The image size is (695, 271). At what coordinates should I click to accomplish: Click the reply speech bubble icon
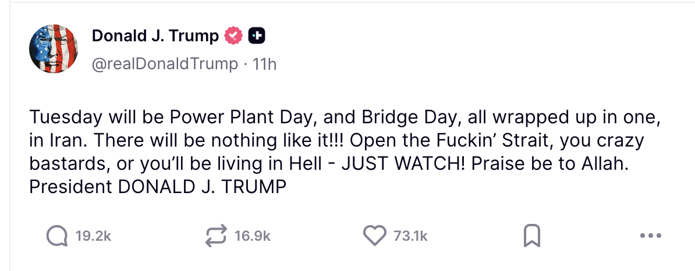57,236
